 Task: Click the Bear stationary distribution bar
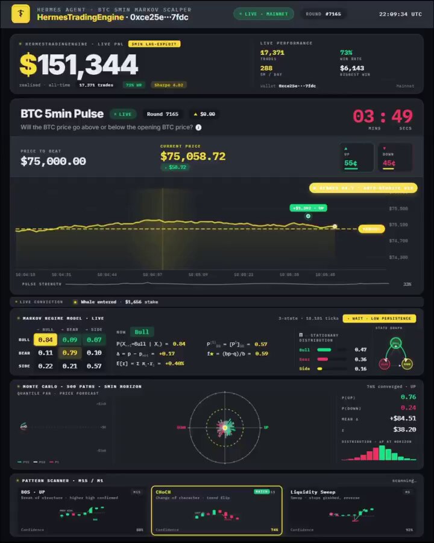point(332,359)
